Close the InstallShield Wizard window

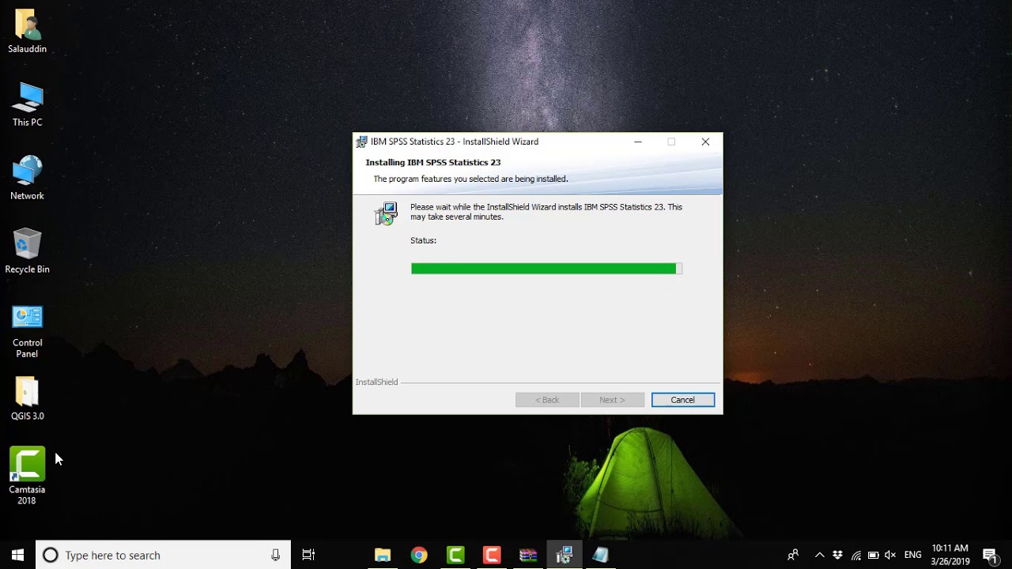[x=705, y=142]
